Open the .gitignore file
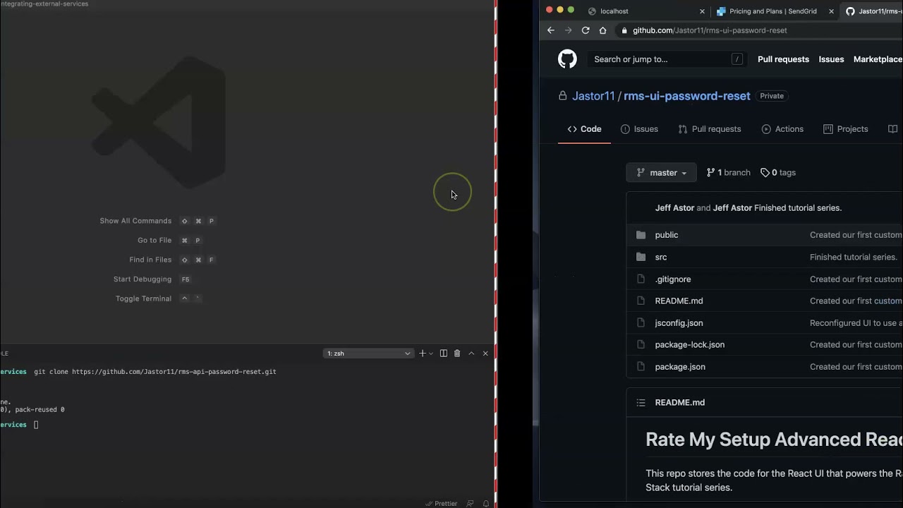 point(673,279)
